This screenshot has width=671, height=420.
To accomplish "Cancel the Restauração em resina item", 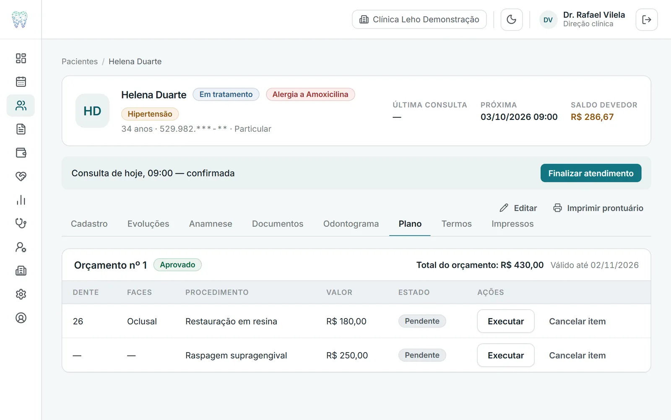I will coord(577,321).
